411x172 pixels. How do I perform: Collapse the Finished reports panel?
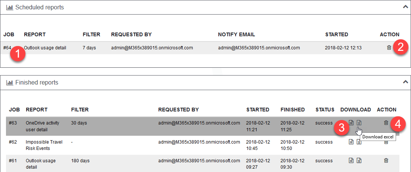[405, 82]
